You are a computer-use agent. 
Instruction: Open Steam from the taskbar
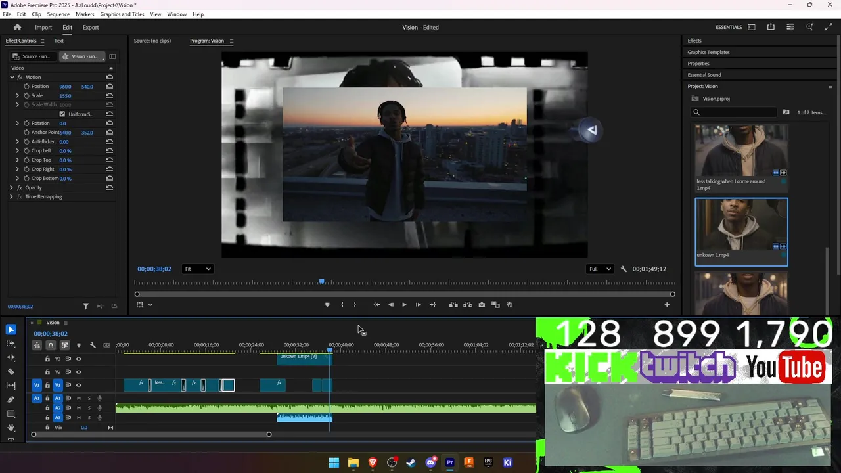tap(411, 462)
